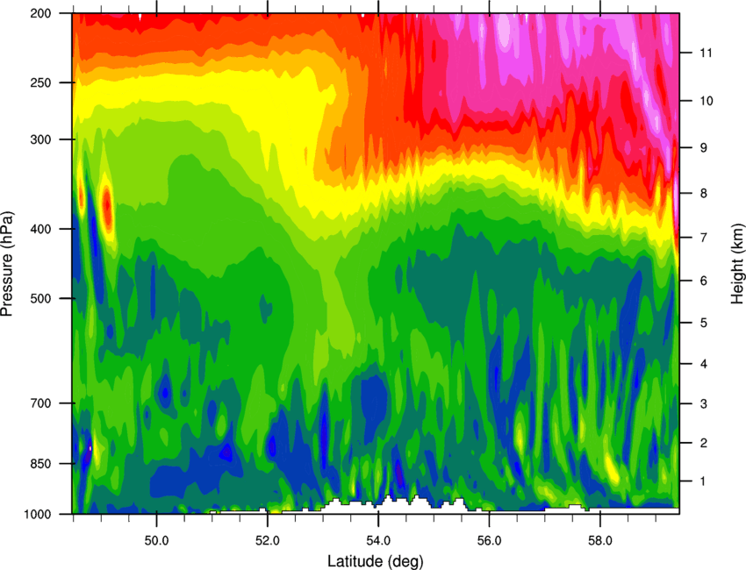The image size is (746, 570).
Task: Click the 8 km height label
Action: click(704, 194)
